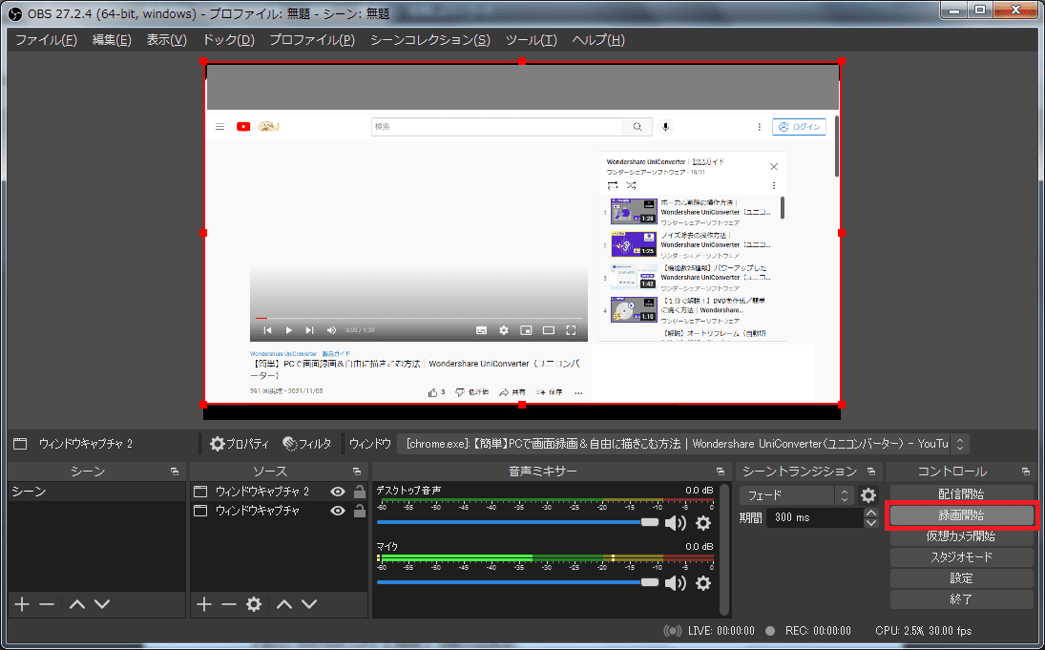The height and width of the screenshot is (650, 1045).
Task: Close the playlist panel in the preview
Action: [774, 167]
